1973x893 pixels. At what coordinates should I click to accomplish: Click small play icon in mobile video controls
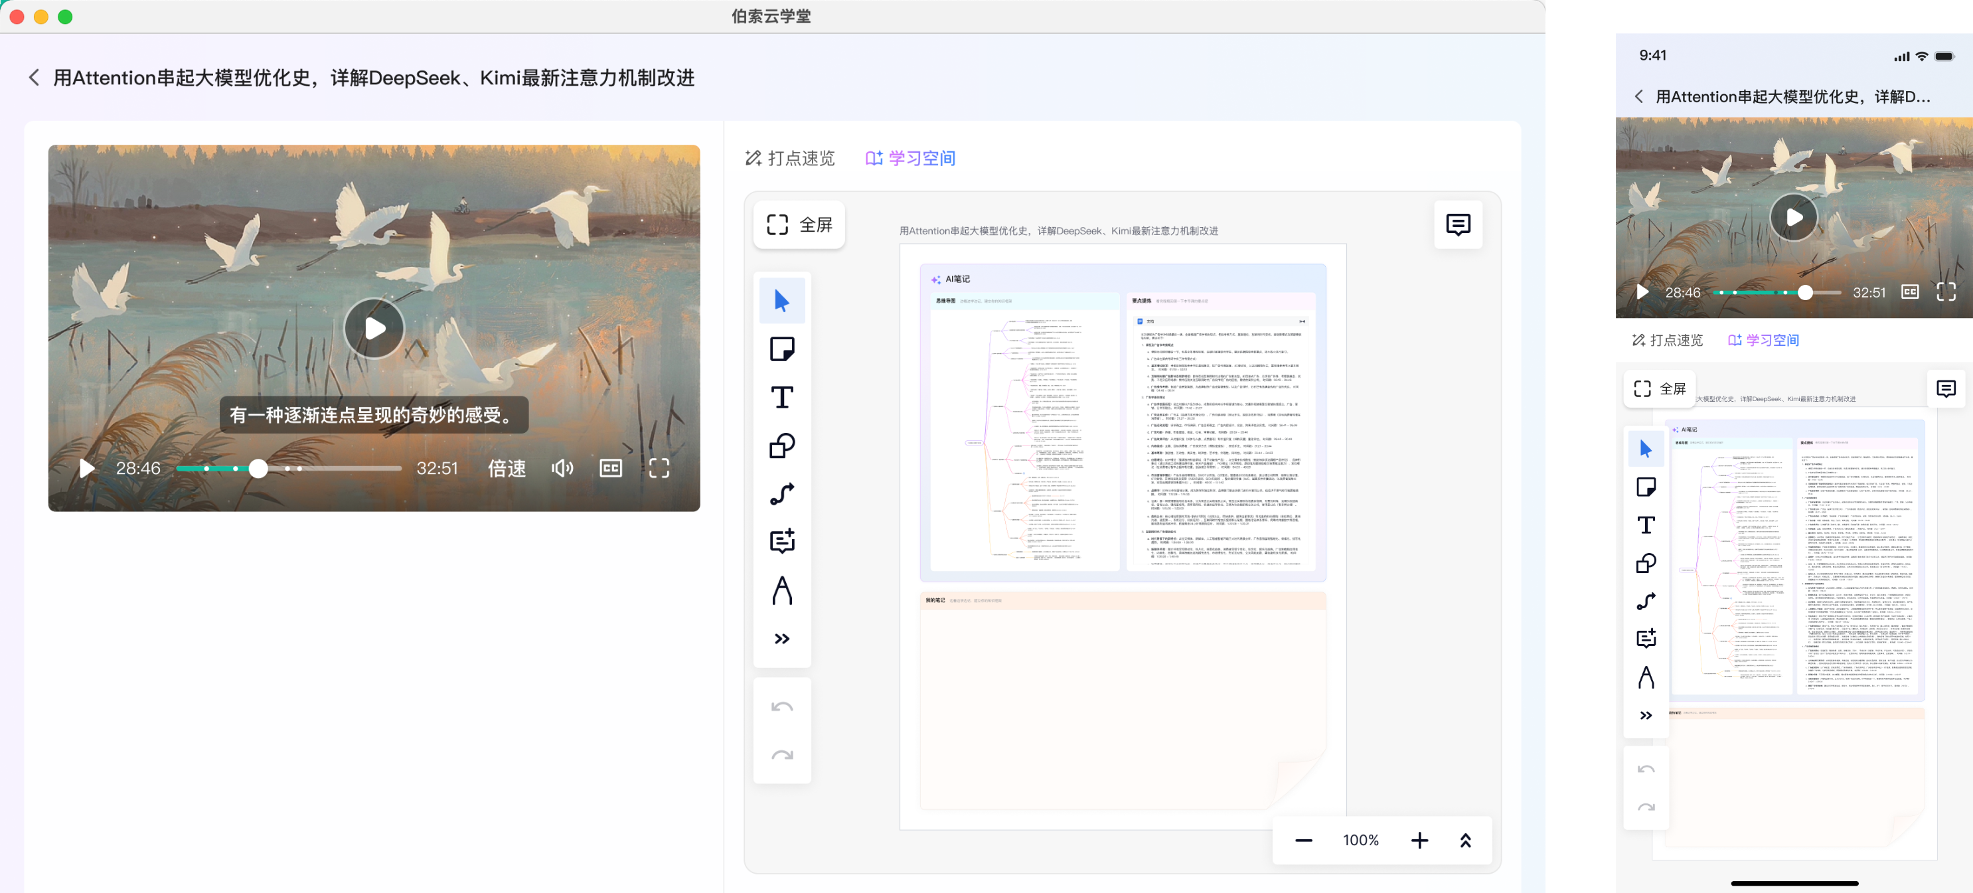(x=1643, y=291)
